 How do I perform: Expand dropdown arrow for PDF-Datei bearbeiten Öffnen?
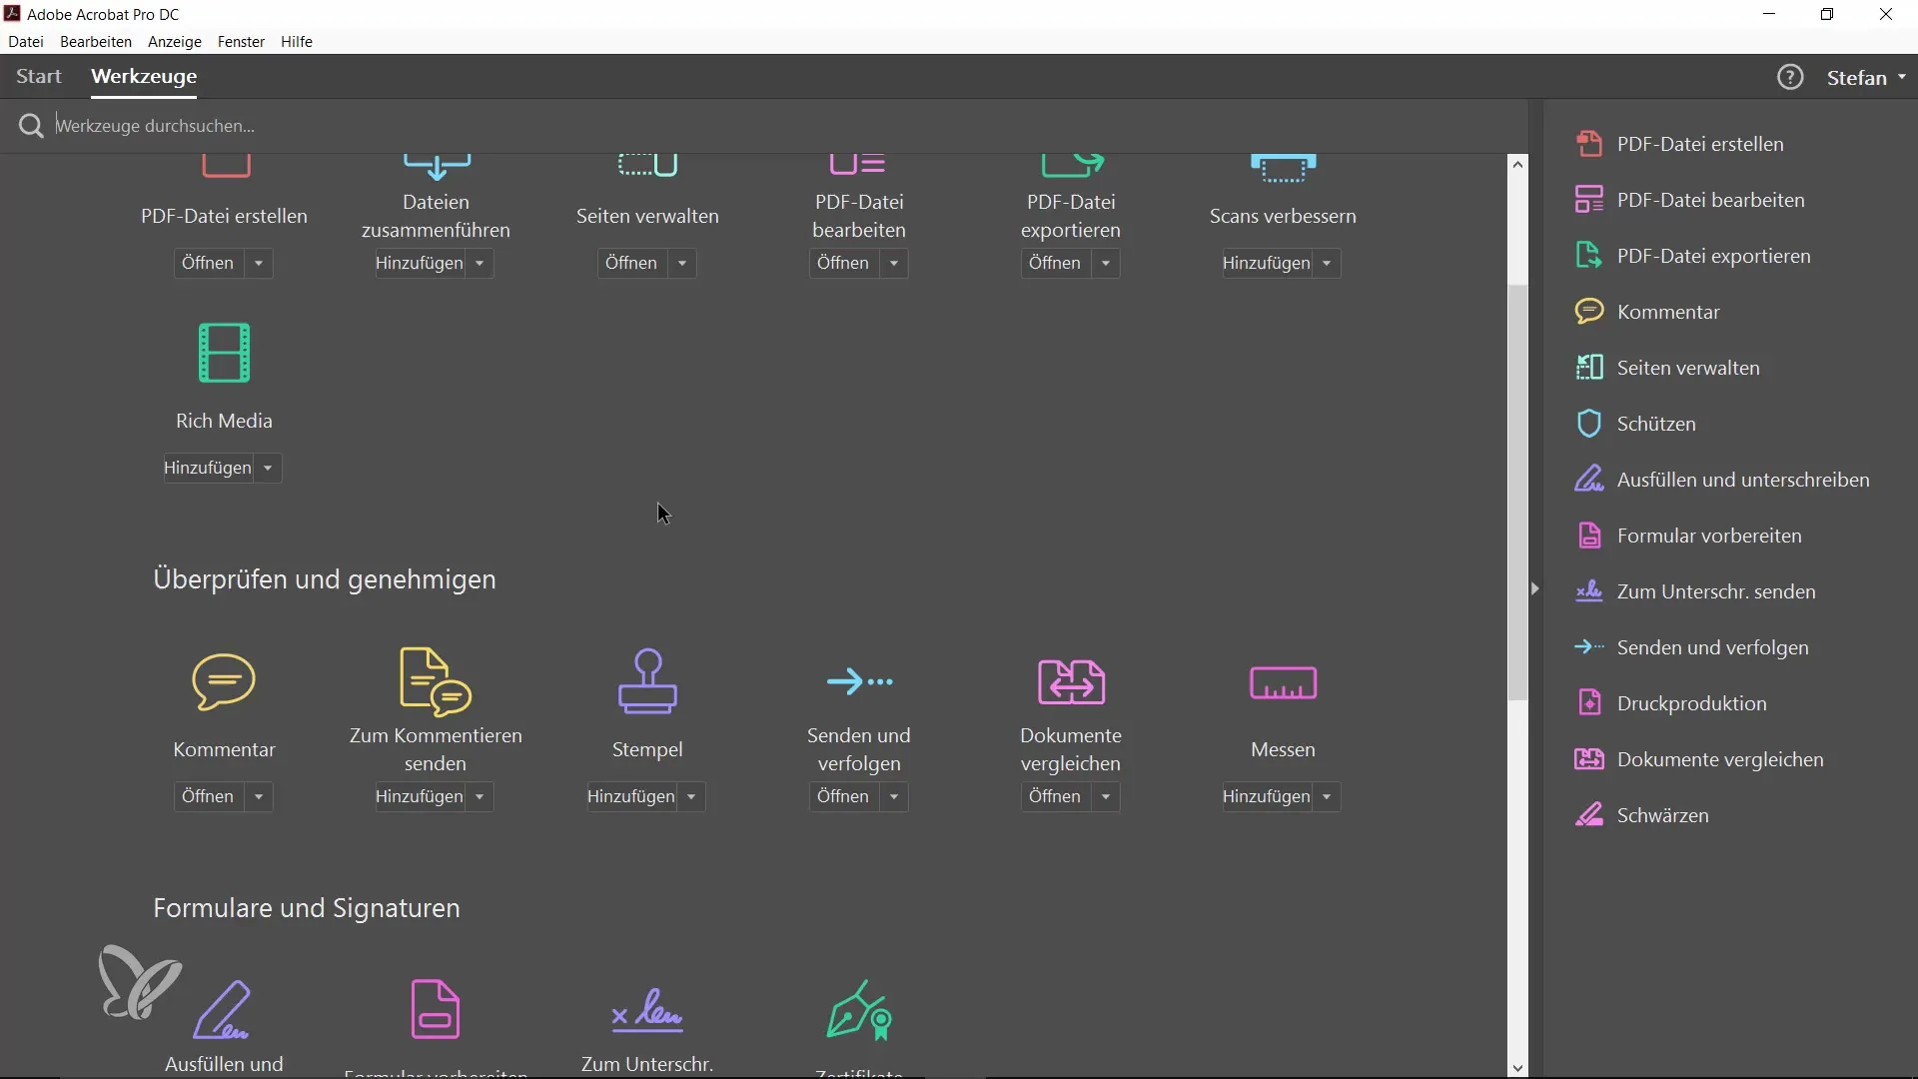[894, 264]
